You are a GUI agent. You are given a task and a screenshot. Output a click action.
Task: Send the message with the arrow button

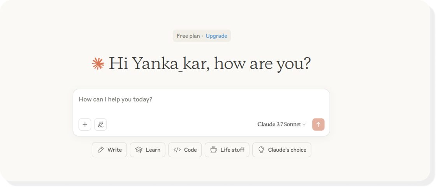pyautogui.click(x=318, y=124)
